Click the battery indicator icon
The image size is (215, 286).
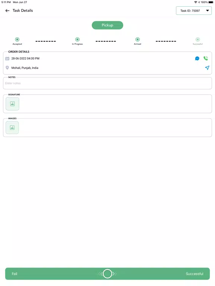(211, 2)
